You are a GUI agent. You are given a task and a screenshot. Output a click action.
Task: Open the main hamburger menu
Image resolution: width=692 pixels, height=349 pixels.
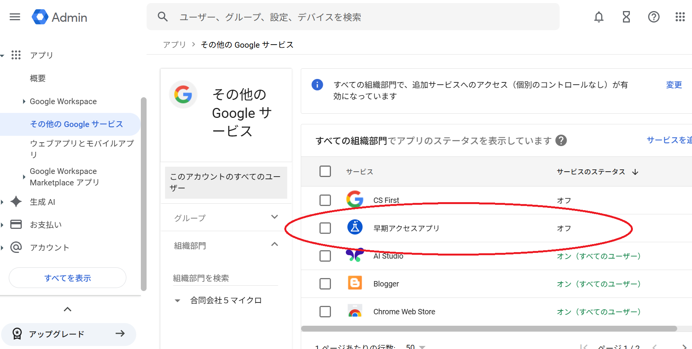15,17
